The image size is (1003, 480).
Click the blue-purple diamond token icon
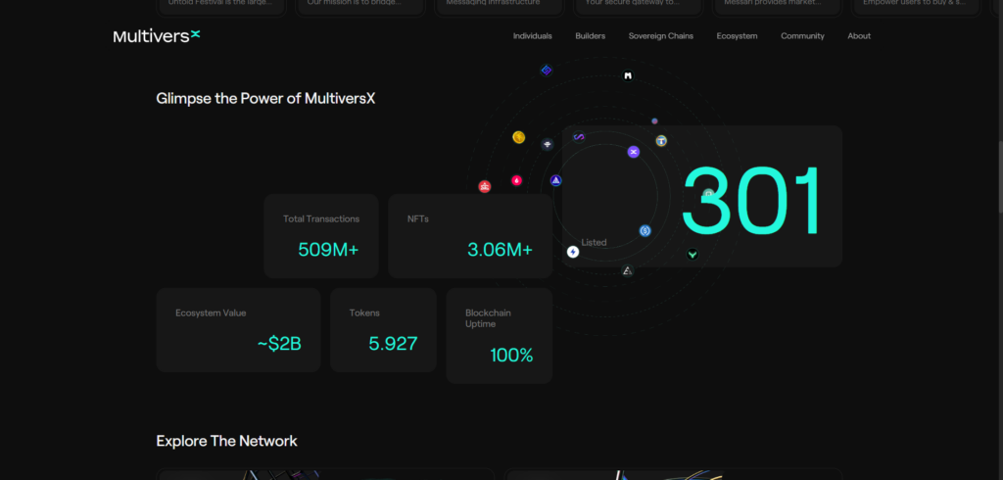point(547,70)
